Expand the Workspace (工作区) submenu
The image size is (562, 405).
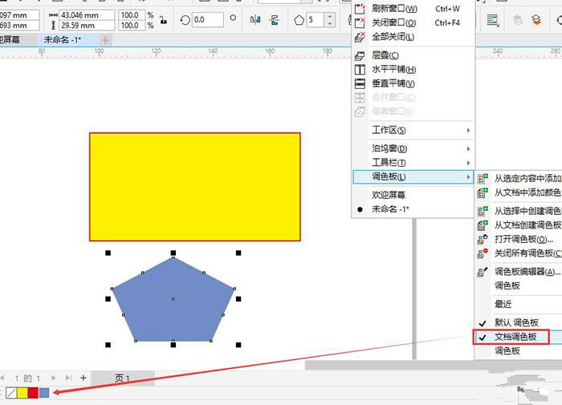pyautogui.click(x=413, y=131)
